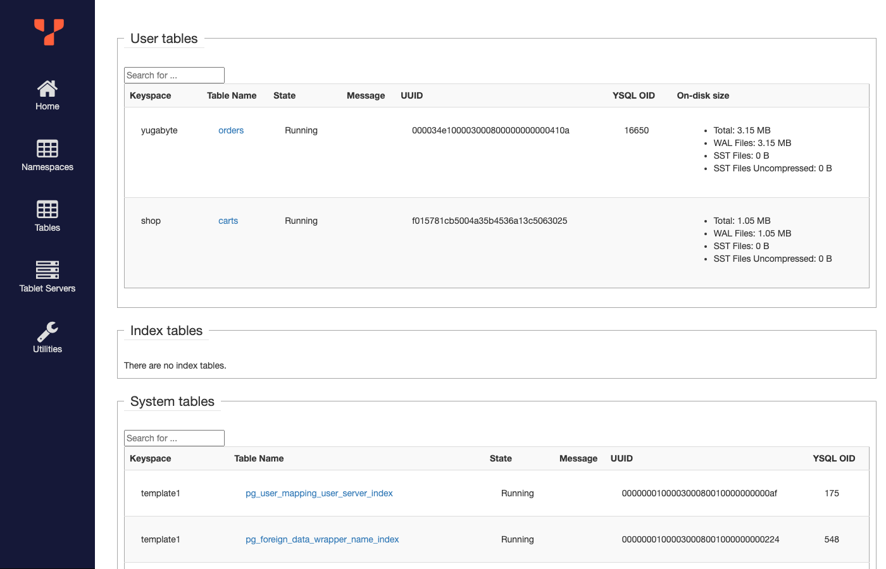Click 'Total: 3.15 MB' size entry
Viewport: 886px width, 569px height.
pos(742,130)
